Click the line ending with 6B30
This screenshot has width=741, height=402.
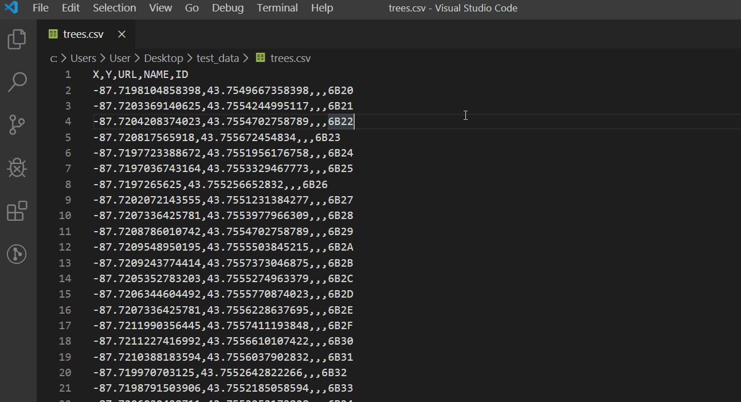tap(223, 341)
